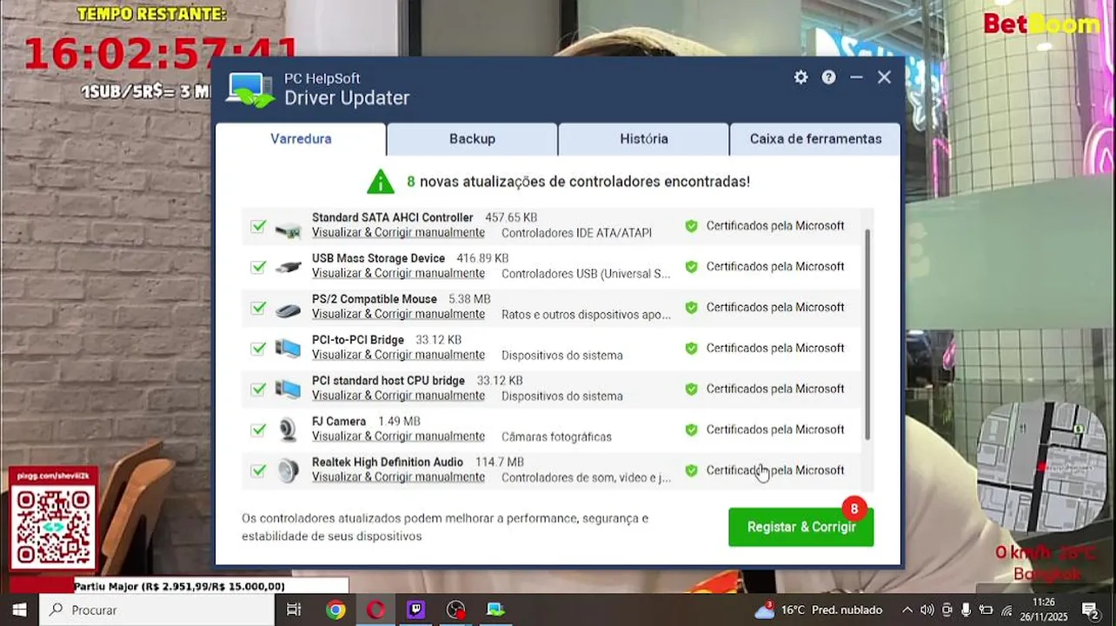The width and height of the screenshot is (1116, 626).
Task: Uncheck Realtek High Definition Audio
Action: (x=258, y=470)
